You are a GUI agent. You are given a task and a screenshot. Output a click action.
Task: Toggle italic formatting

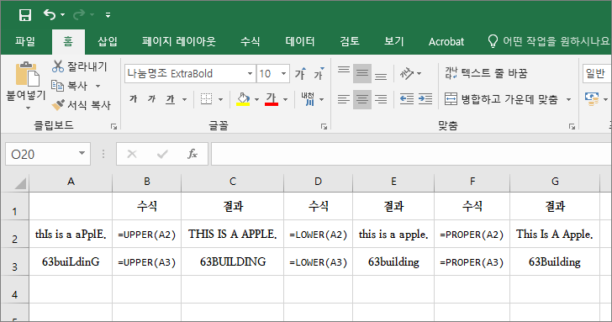coord(151,99)
